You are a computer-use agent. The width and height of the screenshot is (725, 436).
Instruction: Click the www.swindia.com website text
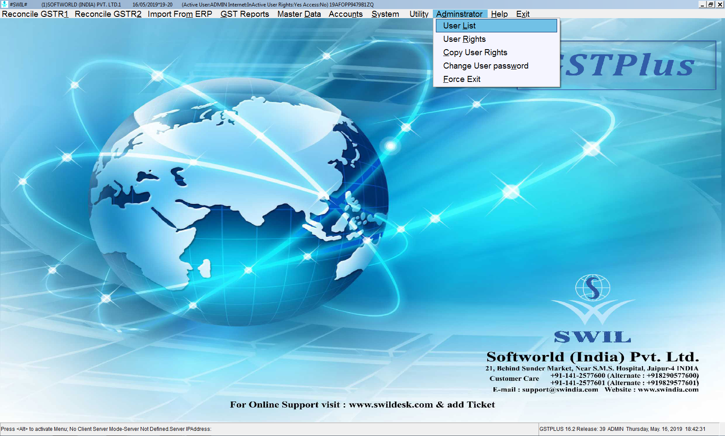point(668,389)
